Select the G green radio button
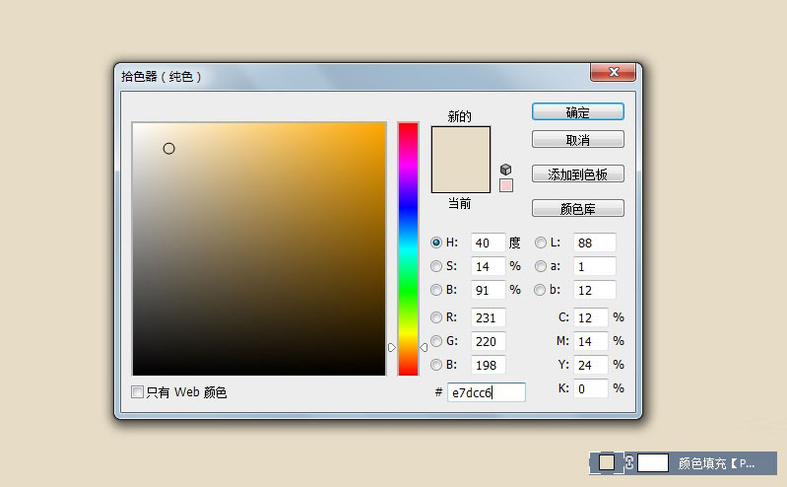 click(x=436, y=341)
